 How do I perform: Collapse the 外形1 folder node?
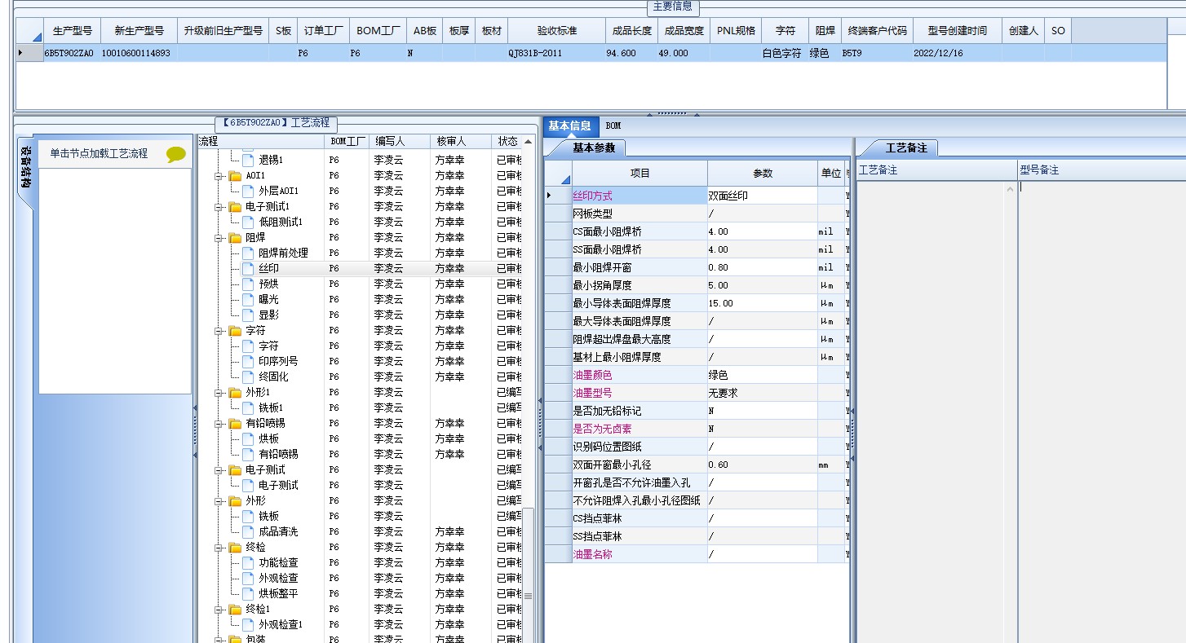219,392
